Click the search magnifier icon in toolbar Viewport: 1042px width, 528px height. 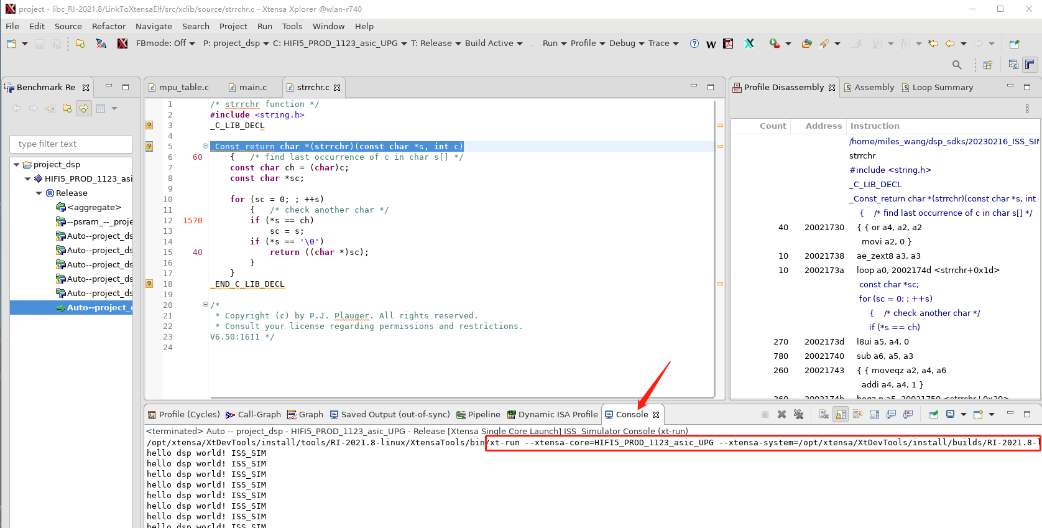click(957, 65)
